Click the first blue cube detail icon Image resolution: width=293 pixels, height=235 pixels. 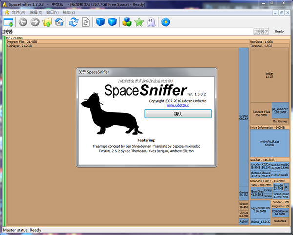pos(100,22)
